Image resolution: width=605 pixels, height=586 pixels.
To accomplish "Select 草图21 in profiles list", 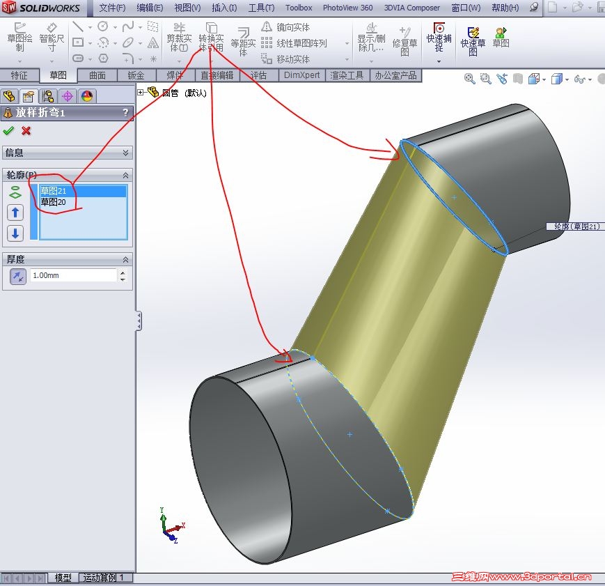I will (x=83, y=191).
